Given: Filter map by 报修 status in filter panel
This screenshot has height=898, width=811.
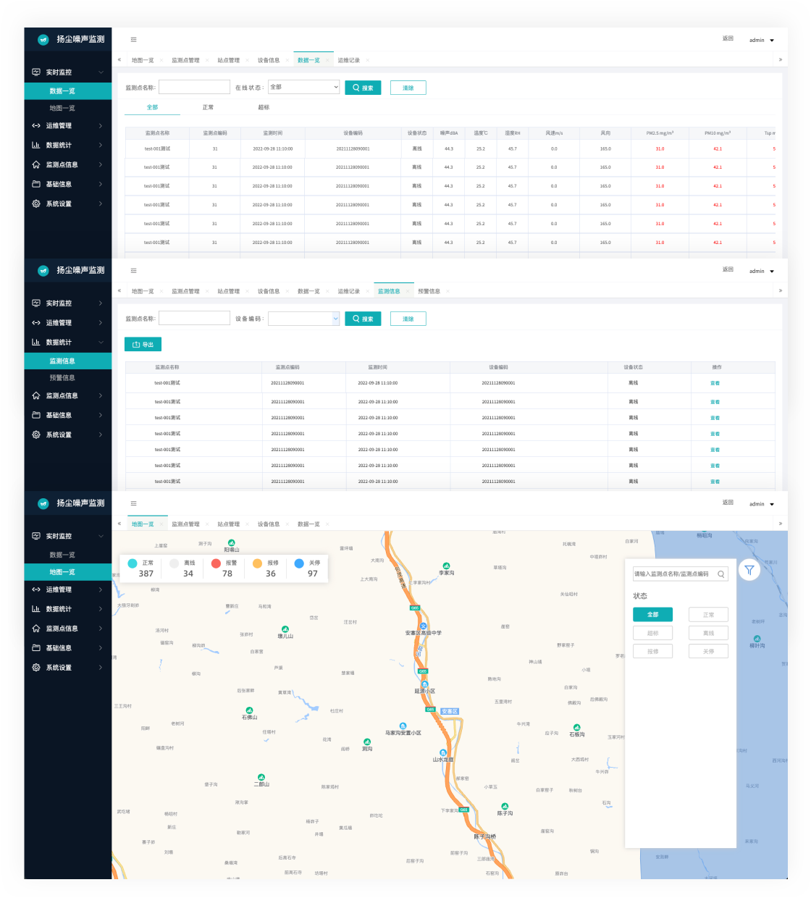Looking at the screenshot, I should [x=653, y=651].
